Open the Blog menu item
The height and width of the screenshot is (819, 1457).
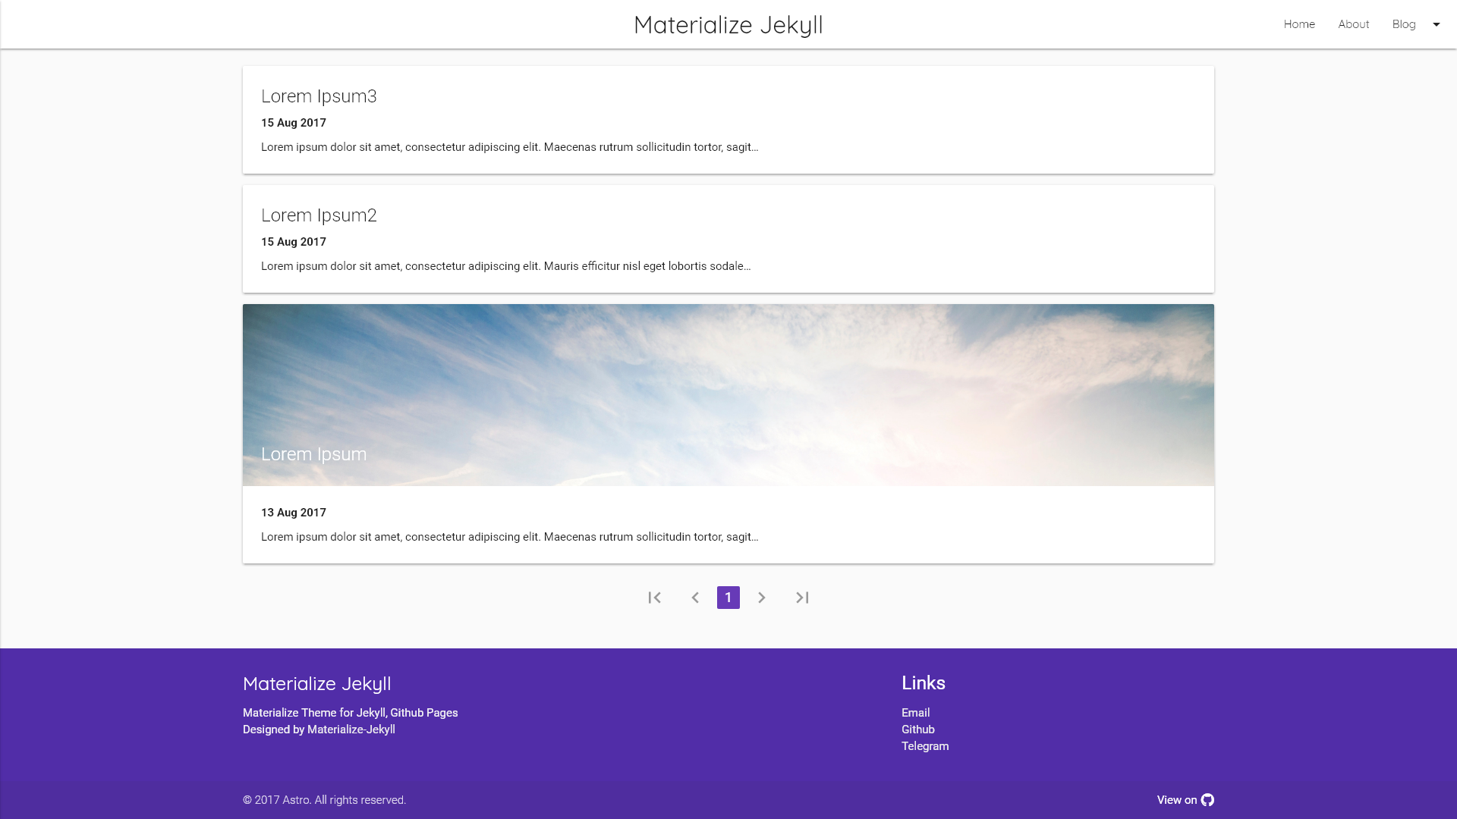point(1403,24)
